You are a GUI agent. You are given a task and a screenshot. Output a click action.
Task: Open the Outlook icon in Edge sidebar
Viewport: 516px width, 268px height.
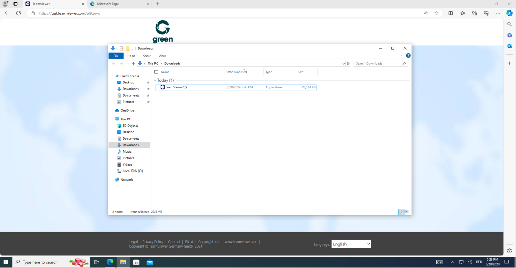click(510, 46)
